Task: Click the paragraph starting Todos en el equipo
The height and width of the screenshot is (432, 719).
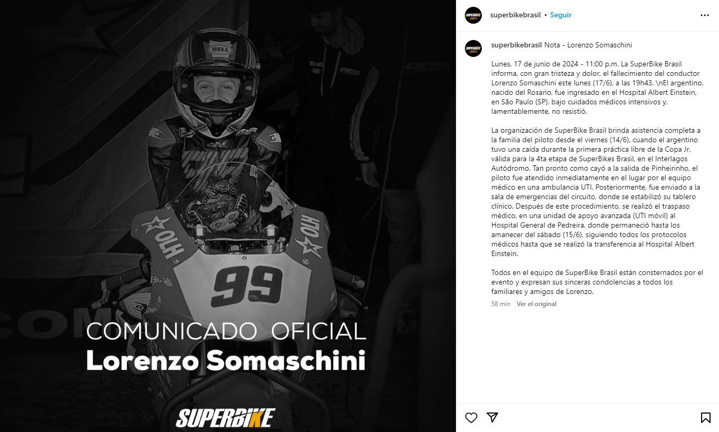Action: tap(597, 282)
